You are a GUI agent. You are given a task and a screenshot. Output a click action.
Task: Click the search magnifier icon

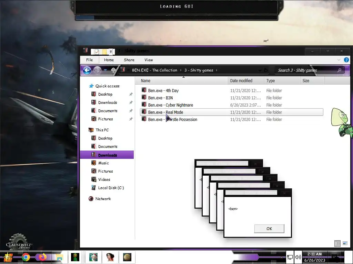(339, 70)
